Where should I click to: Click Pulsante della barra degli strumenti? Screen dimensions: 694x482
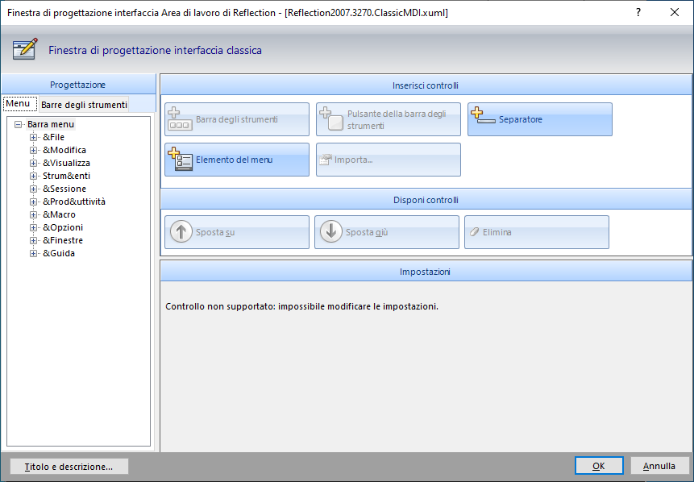click(x=389, y=119)
